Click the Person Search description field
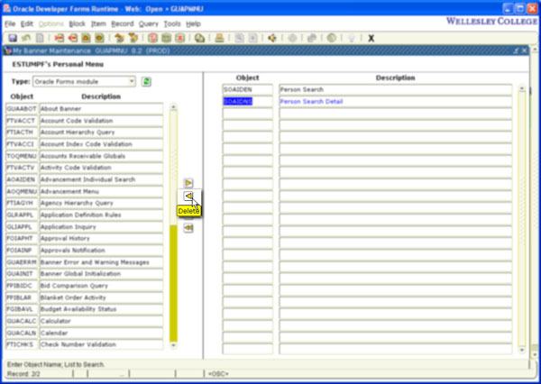Viewport: 541px width, 384px height. (x=396, y=90)
